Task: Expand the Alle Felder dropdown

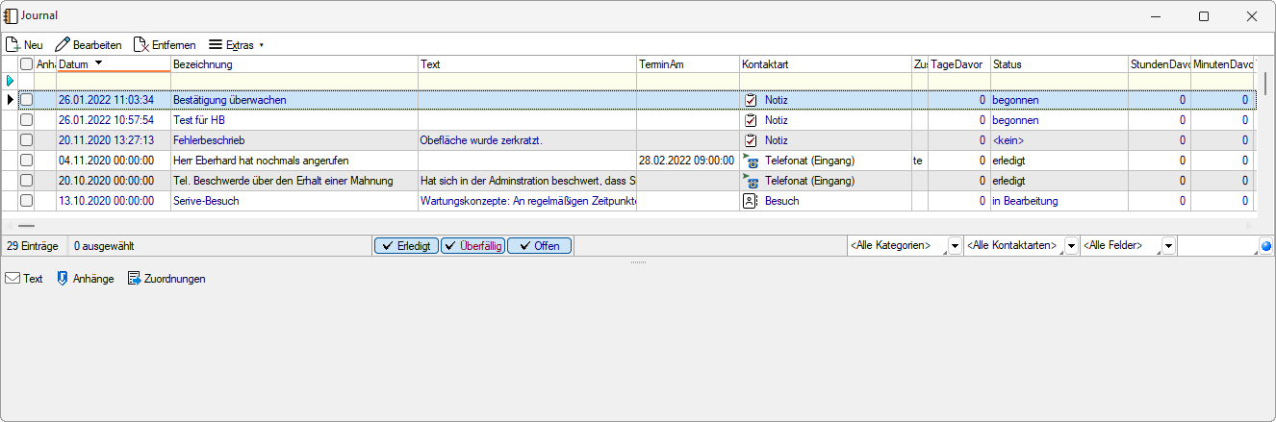Action: [1167, 246]
